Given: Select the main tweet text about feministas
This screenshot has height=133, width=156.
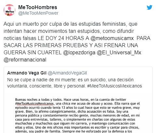Looking at the screenshot, I should point(77,42).
